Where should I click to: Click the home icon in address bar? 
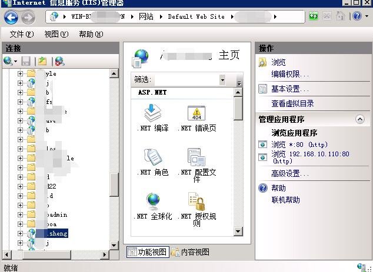(x=341, y=16)
